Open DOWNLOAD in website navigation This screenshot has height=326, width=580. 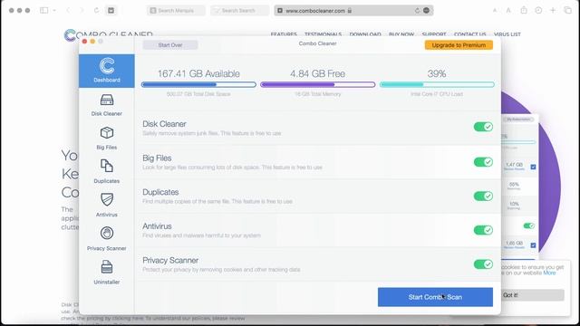click(x=365, y=34)
